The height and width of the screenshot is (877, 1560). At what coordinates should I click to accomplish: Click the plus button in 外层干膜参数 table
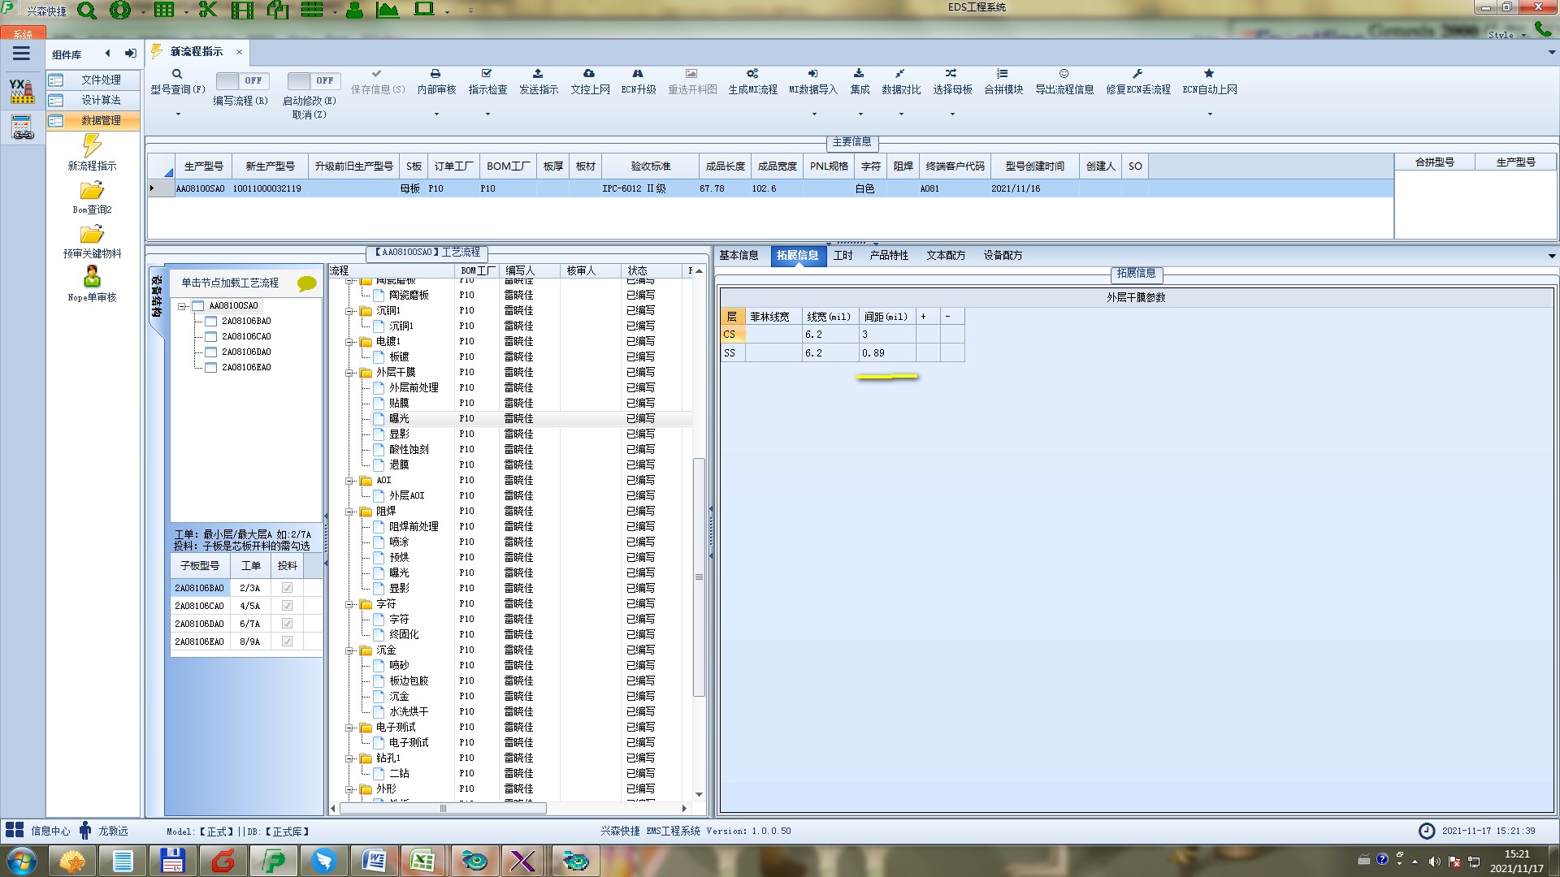pos(924,317)
